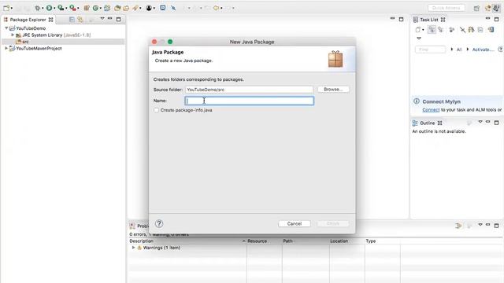The width and height of the screenshot is (504, 283).
Task: Collapse the YouTubeDemo project tree node
Action: [x=6, y=28]
